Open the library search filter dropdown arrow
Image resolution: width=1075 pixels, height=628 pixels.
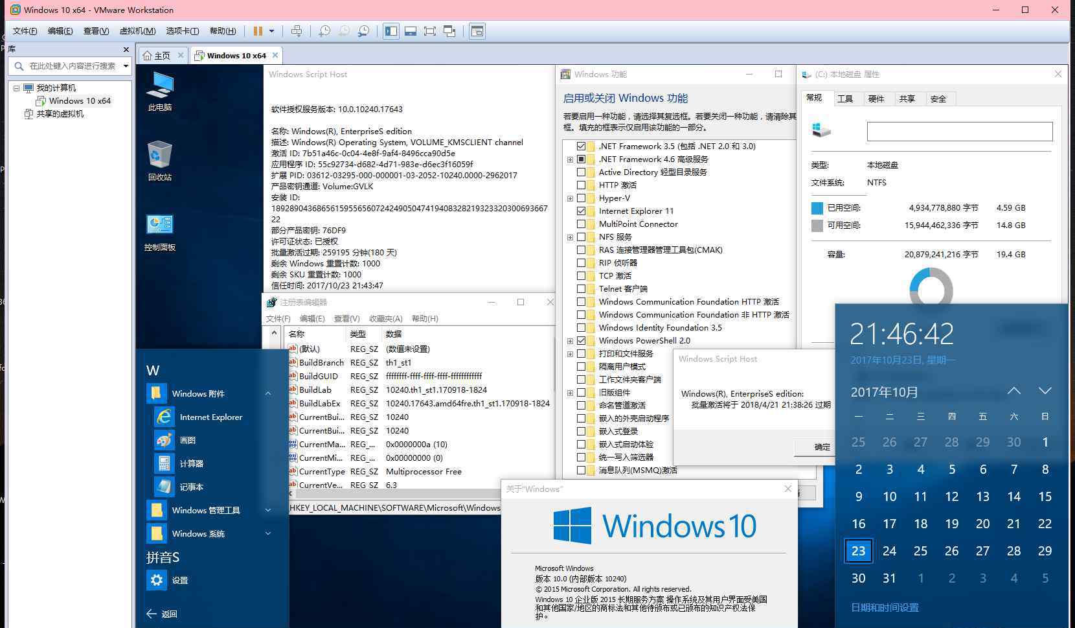tap(126, 66)
